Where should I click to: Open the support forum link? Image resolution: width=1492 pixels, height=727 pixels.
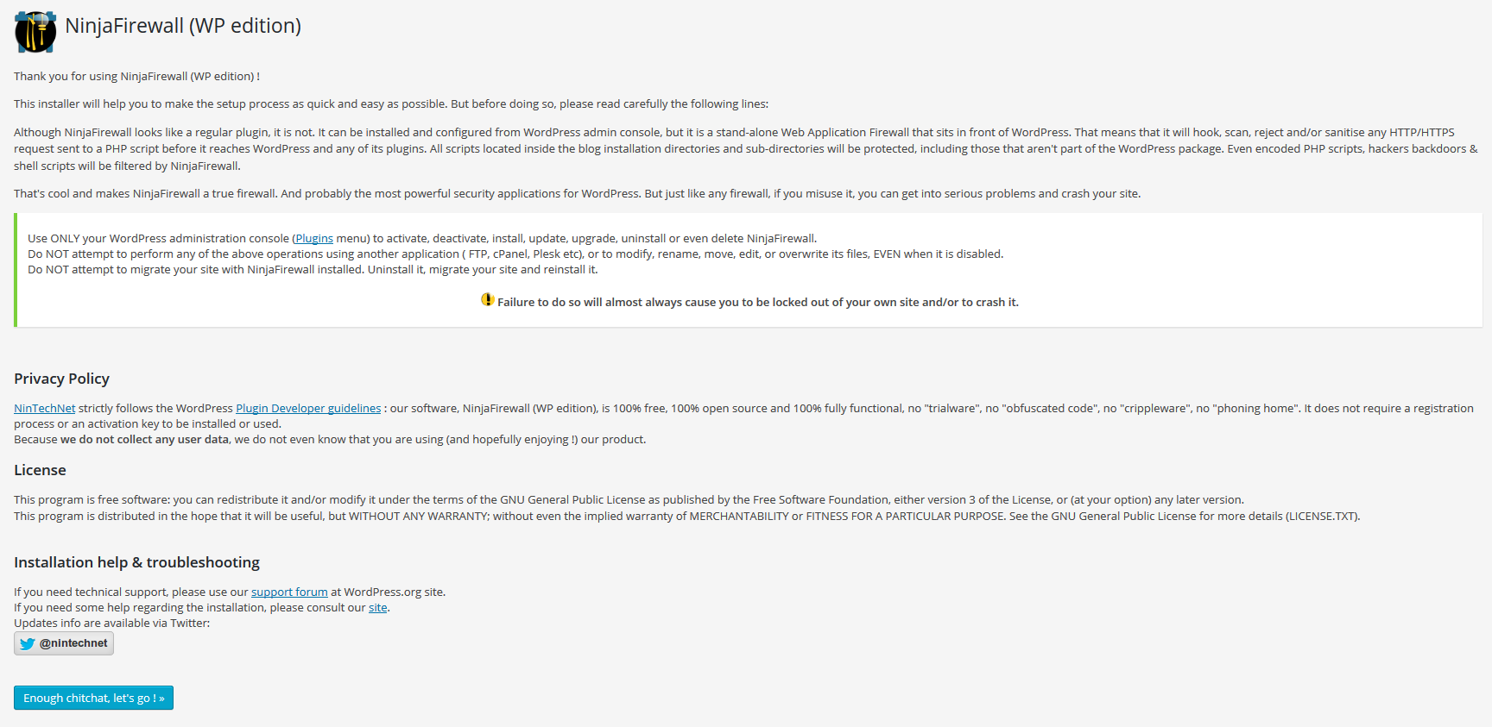coord(289,592)
